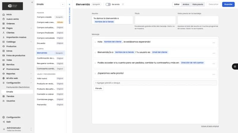Screen dimensions: 238x133
Task: Click the small info icon next to Se envía
Action: (123, 4)
